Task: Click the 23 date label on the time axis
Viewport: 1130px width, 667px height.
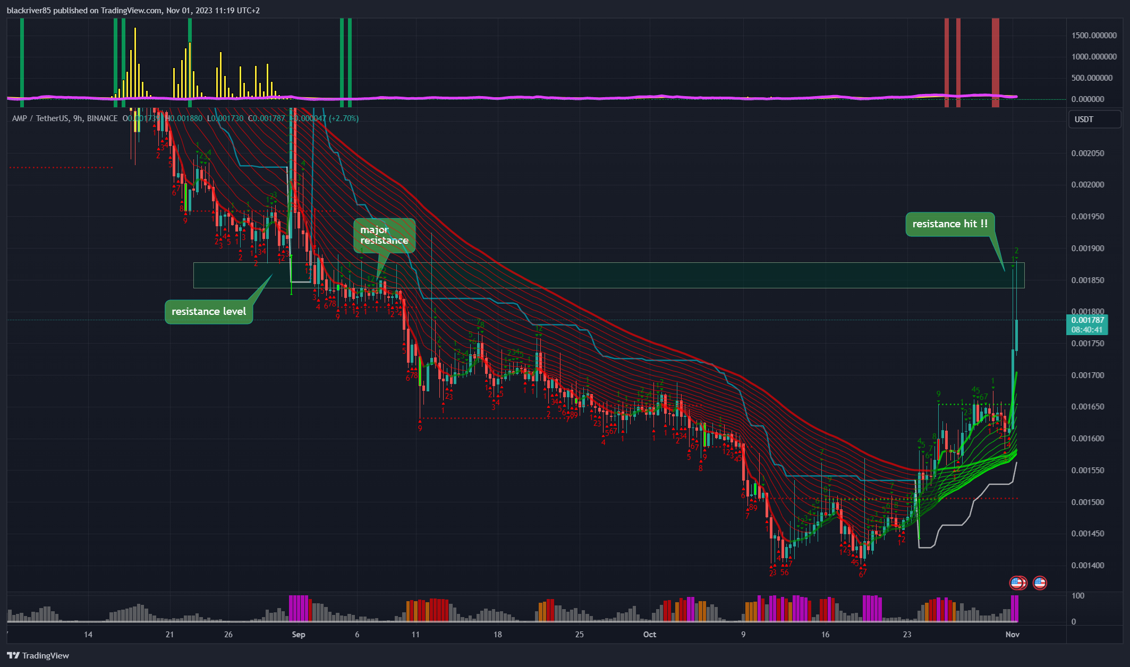Action: pos(907,635)
